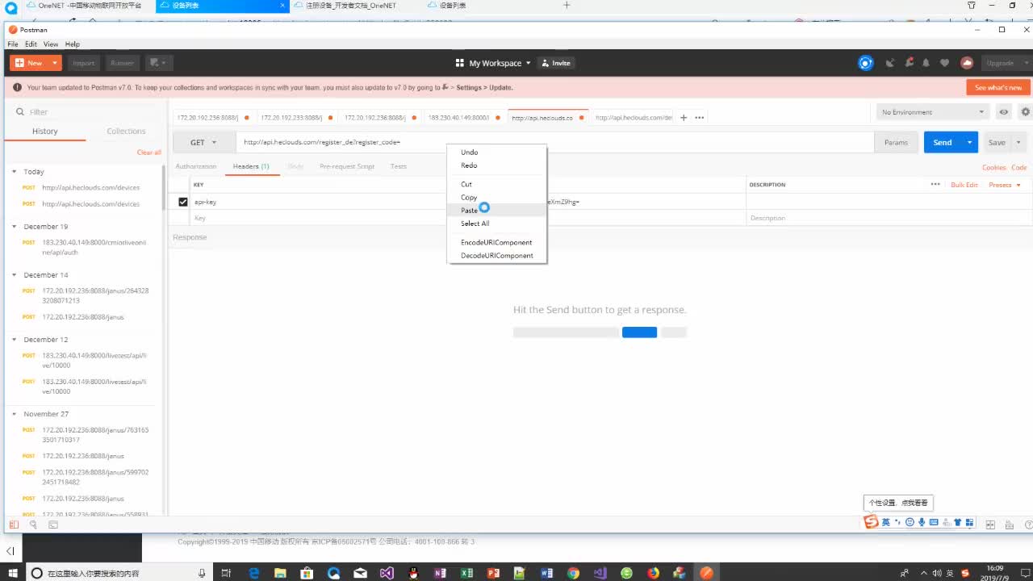
Task: Click the URL field with register_de address
Action: pyautogui.click(x=555, y=142)
